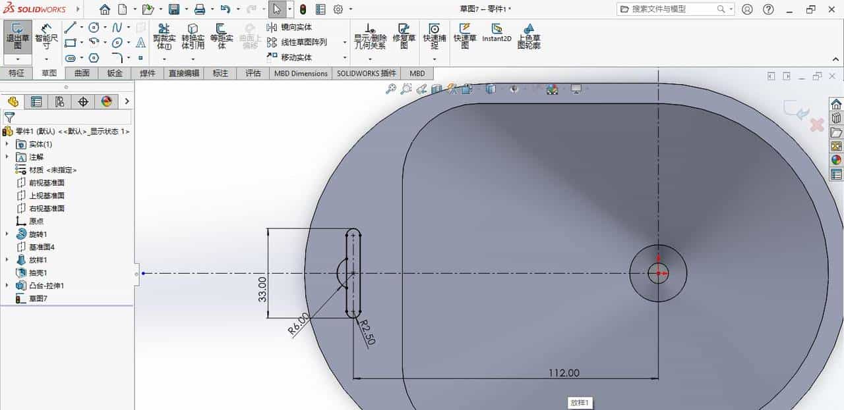Screen dimensions: 844x410
Task: Toggle Shaded Sketch Contours mode
Action: pos(529,36)
